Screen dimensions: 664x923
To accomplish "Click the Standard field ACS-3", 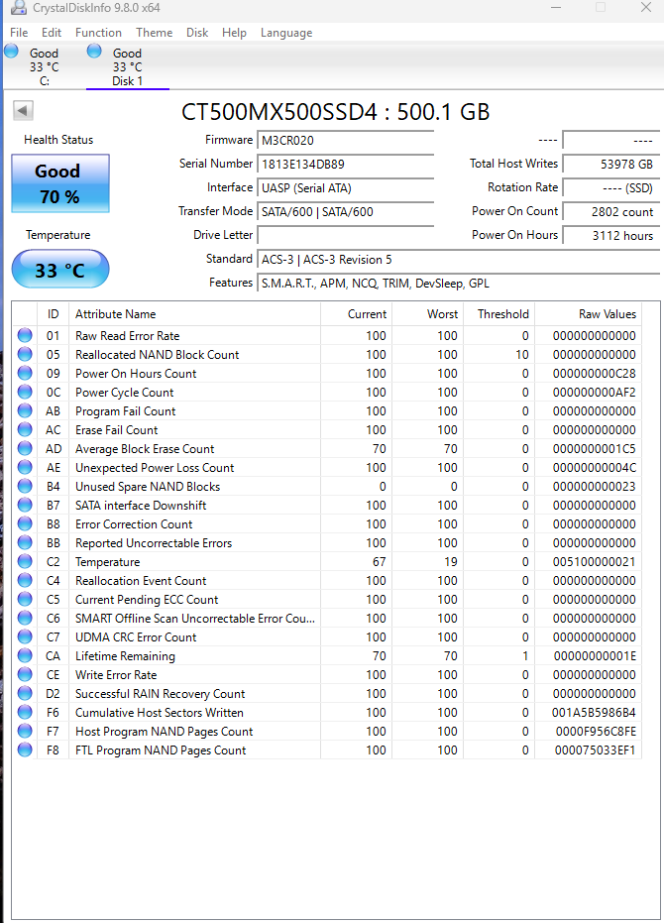I will point(459,259).
